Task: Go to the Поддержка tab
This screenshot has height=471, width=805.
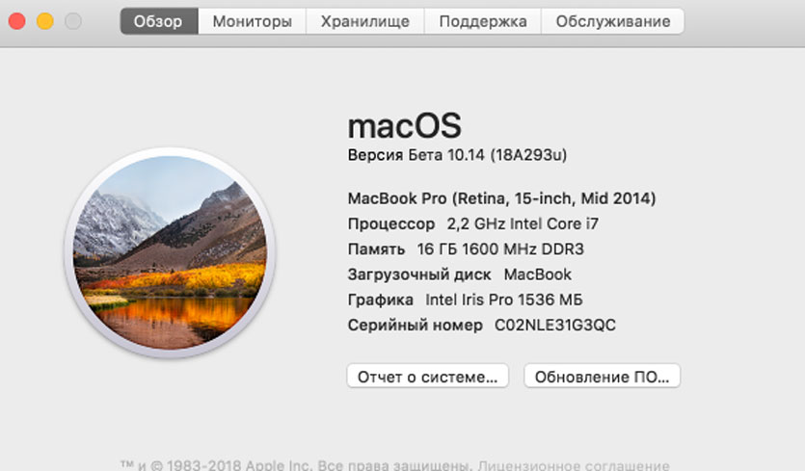Action: pyautogui.click(x=482, y=21)
